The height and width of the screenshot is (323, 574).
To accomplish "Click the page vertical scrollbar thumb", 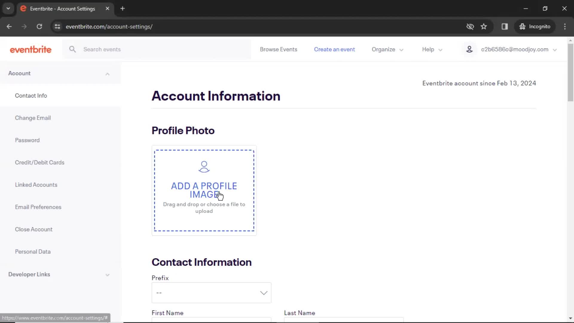I will pos(570,72).
